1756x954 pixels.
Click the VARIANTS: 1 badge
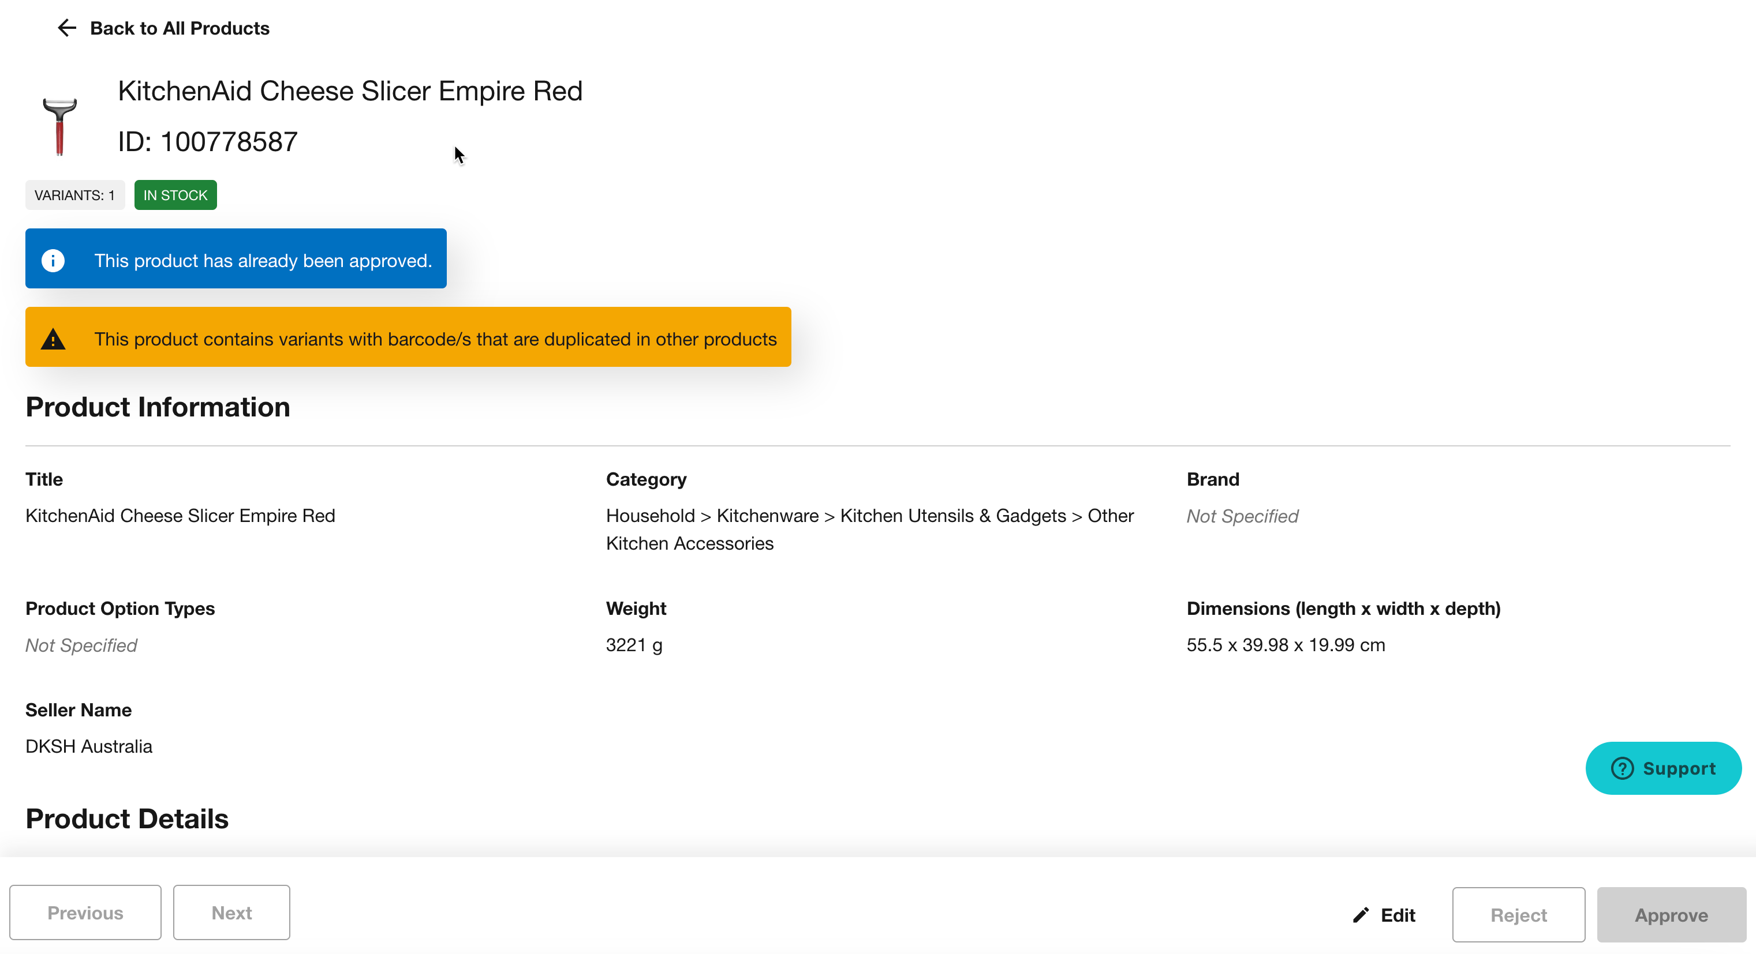point(75,195)
